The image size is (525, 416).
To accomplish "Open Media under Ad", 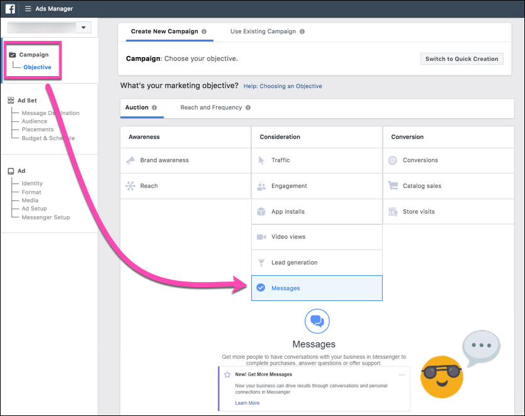I will 30,200.
